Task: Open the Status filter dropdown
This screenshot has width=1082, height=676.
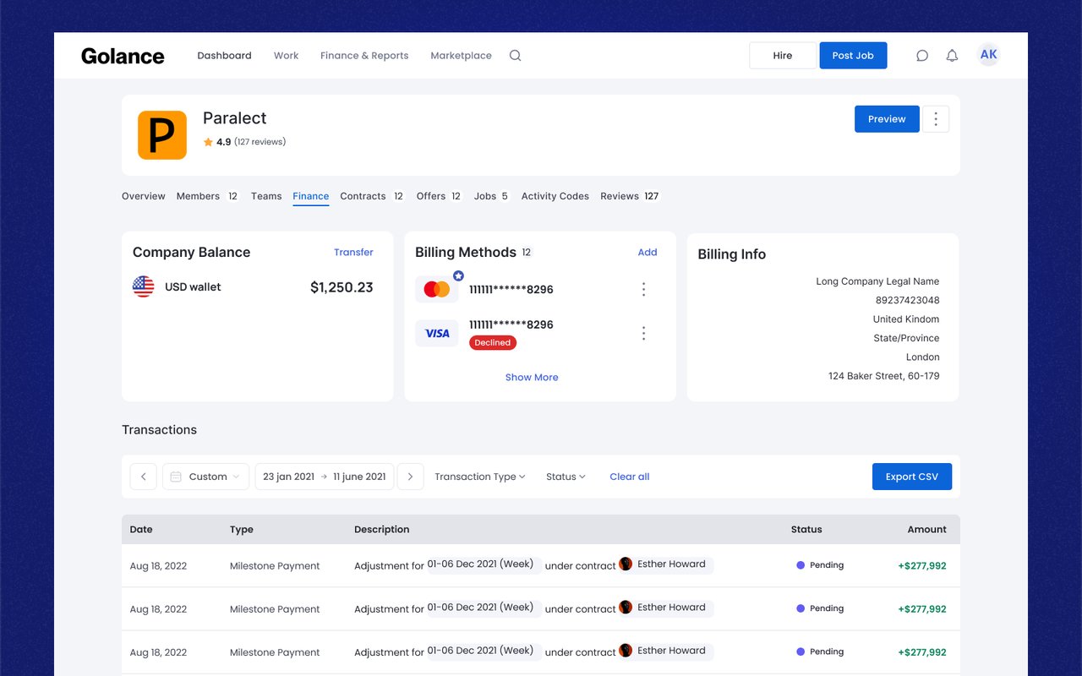Action: click(566, 477)
